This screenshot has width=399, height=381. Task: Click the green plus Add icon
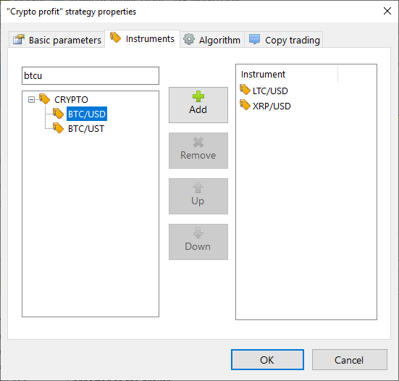coord(198,96)
